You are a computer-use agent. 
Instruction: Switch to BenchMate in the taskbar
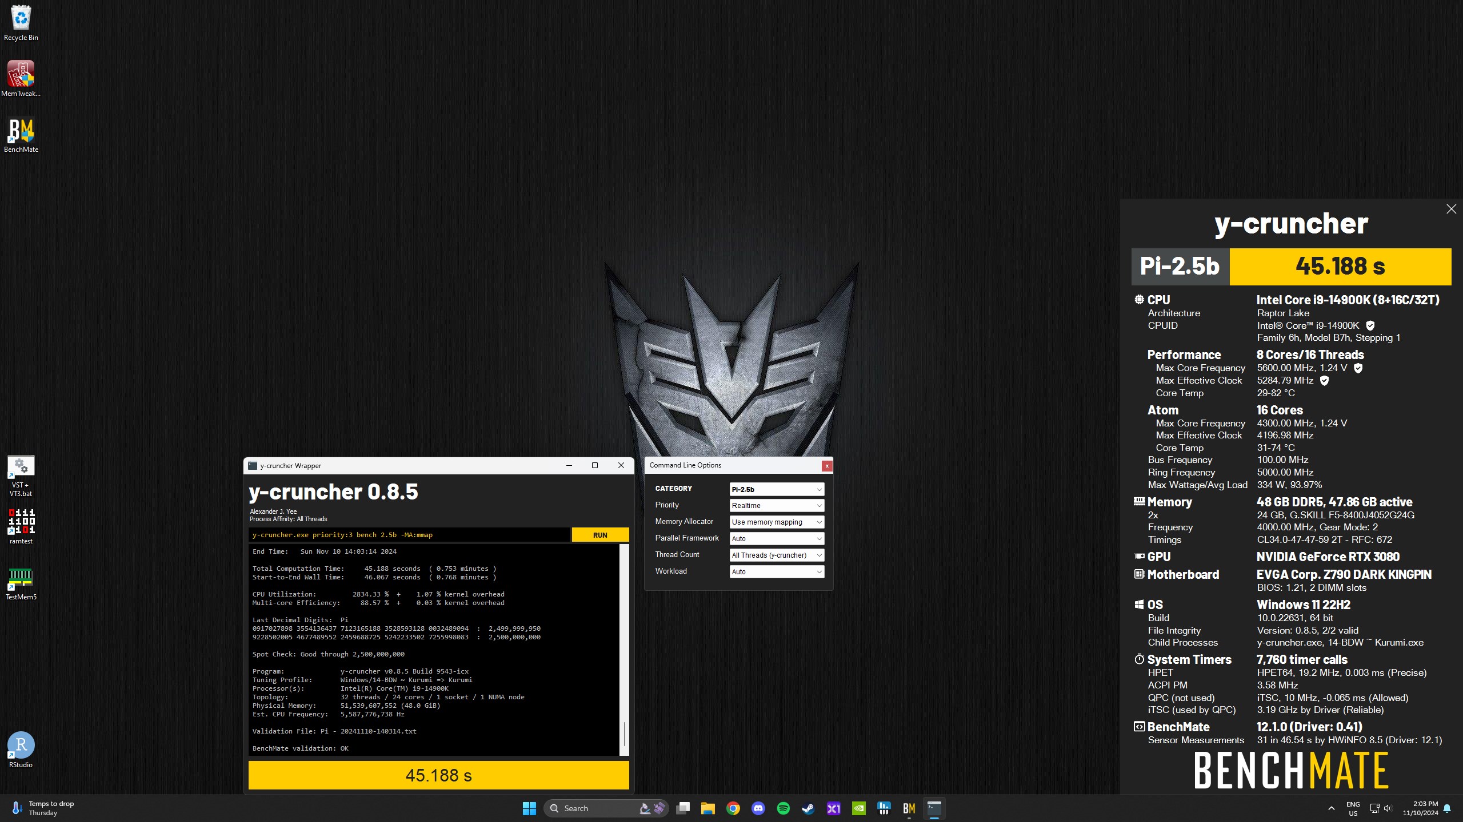click(x=909, y=808)
